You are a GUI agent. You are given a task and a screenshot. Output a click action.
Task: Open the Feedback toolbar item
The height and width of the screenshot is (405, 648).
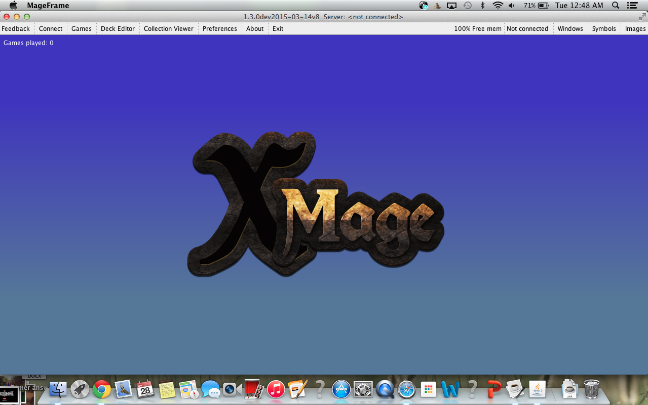click(16, 29)
